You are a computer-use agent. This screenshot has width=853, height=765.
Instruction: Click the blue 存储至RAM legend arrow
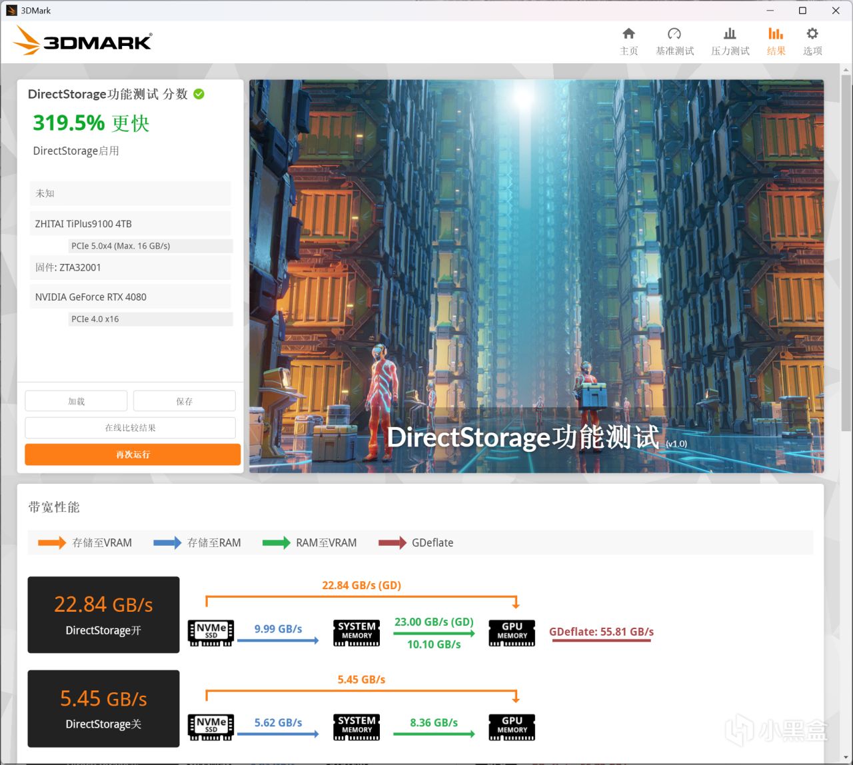click(167, 542)
